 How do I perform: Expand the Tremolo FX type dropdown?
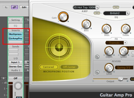point(116,43)
